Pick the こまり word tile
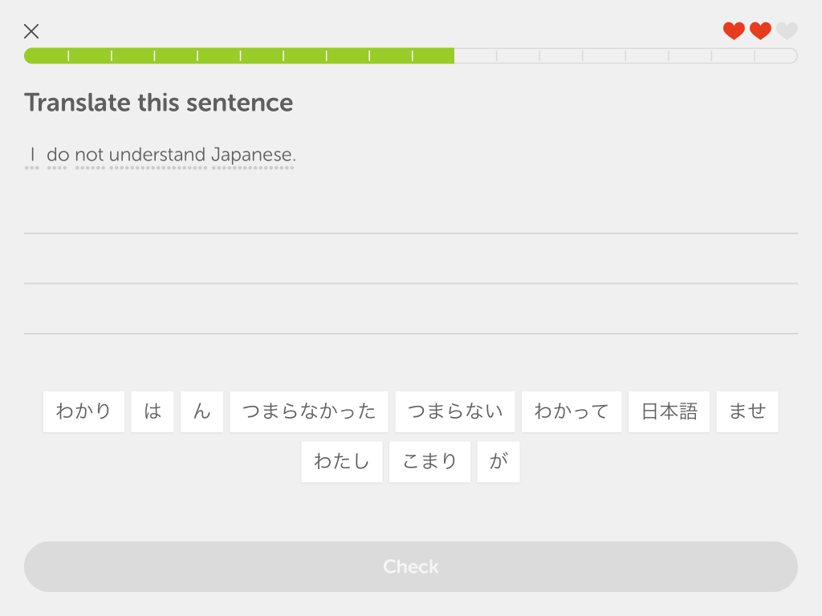Image resolution: width=822 pixels, height=616 pixels. (430, 462)
